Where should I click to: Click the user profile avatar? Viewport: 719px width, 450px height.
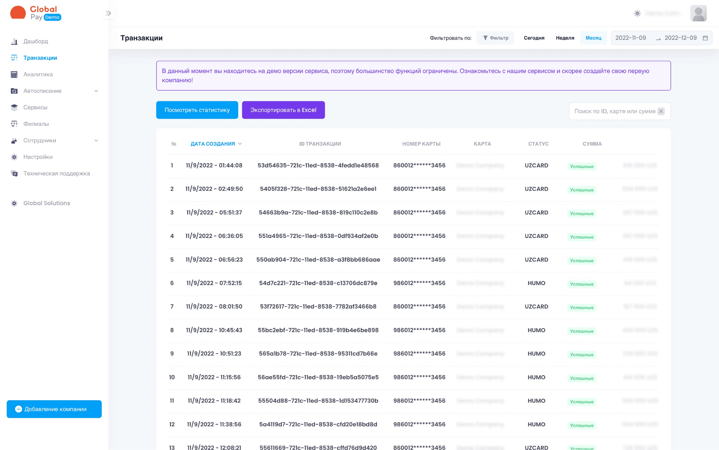698,13
